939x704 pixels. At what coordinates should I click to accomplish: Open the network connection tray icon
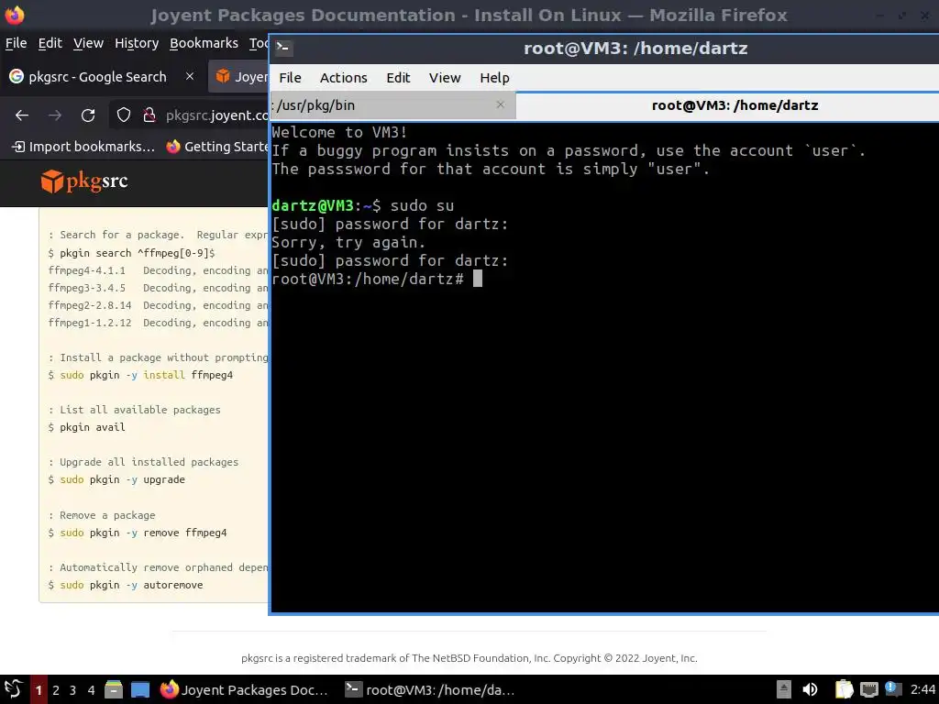tap(869, 689)
